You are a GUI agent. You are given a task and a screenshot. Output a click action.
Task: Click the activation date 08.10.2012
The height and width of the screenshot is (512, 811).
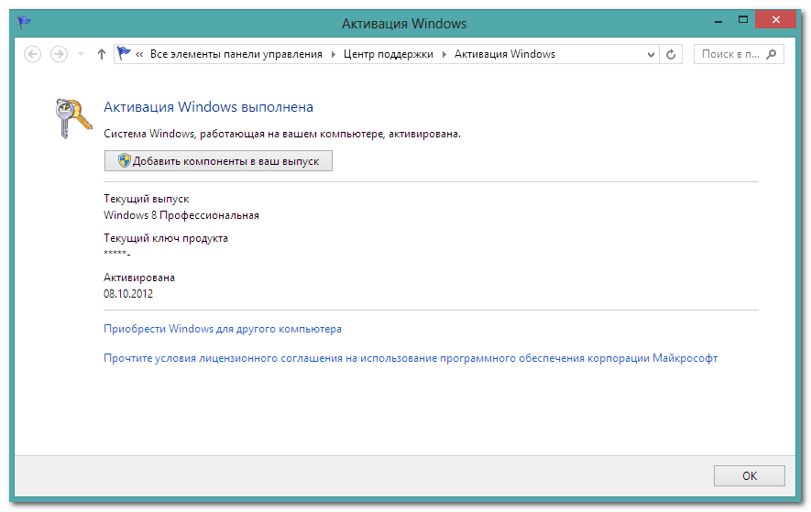[x=128, y=294]
